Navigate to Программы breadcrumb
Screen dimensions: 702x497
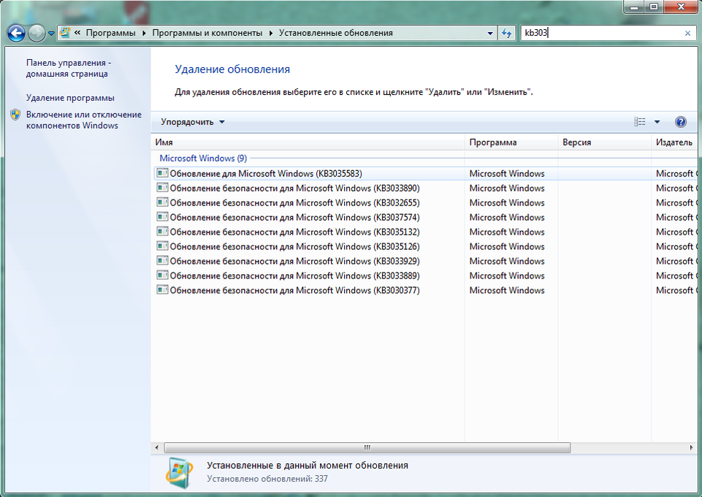coord(110,33)
